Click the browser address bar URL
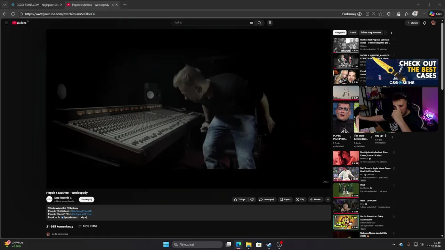445x250 pixels. tap(60, 14)
